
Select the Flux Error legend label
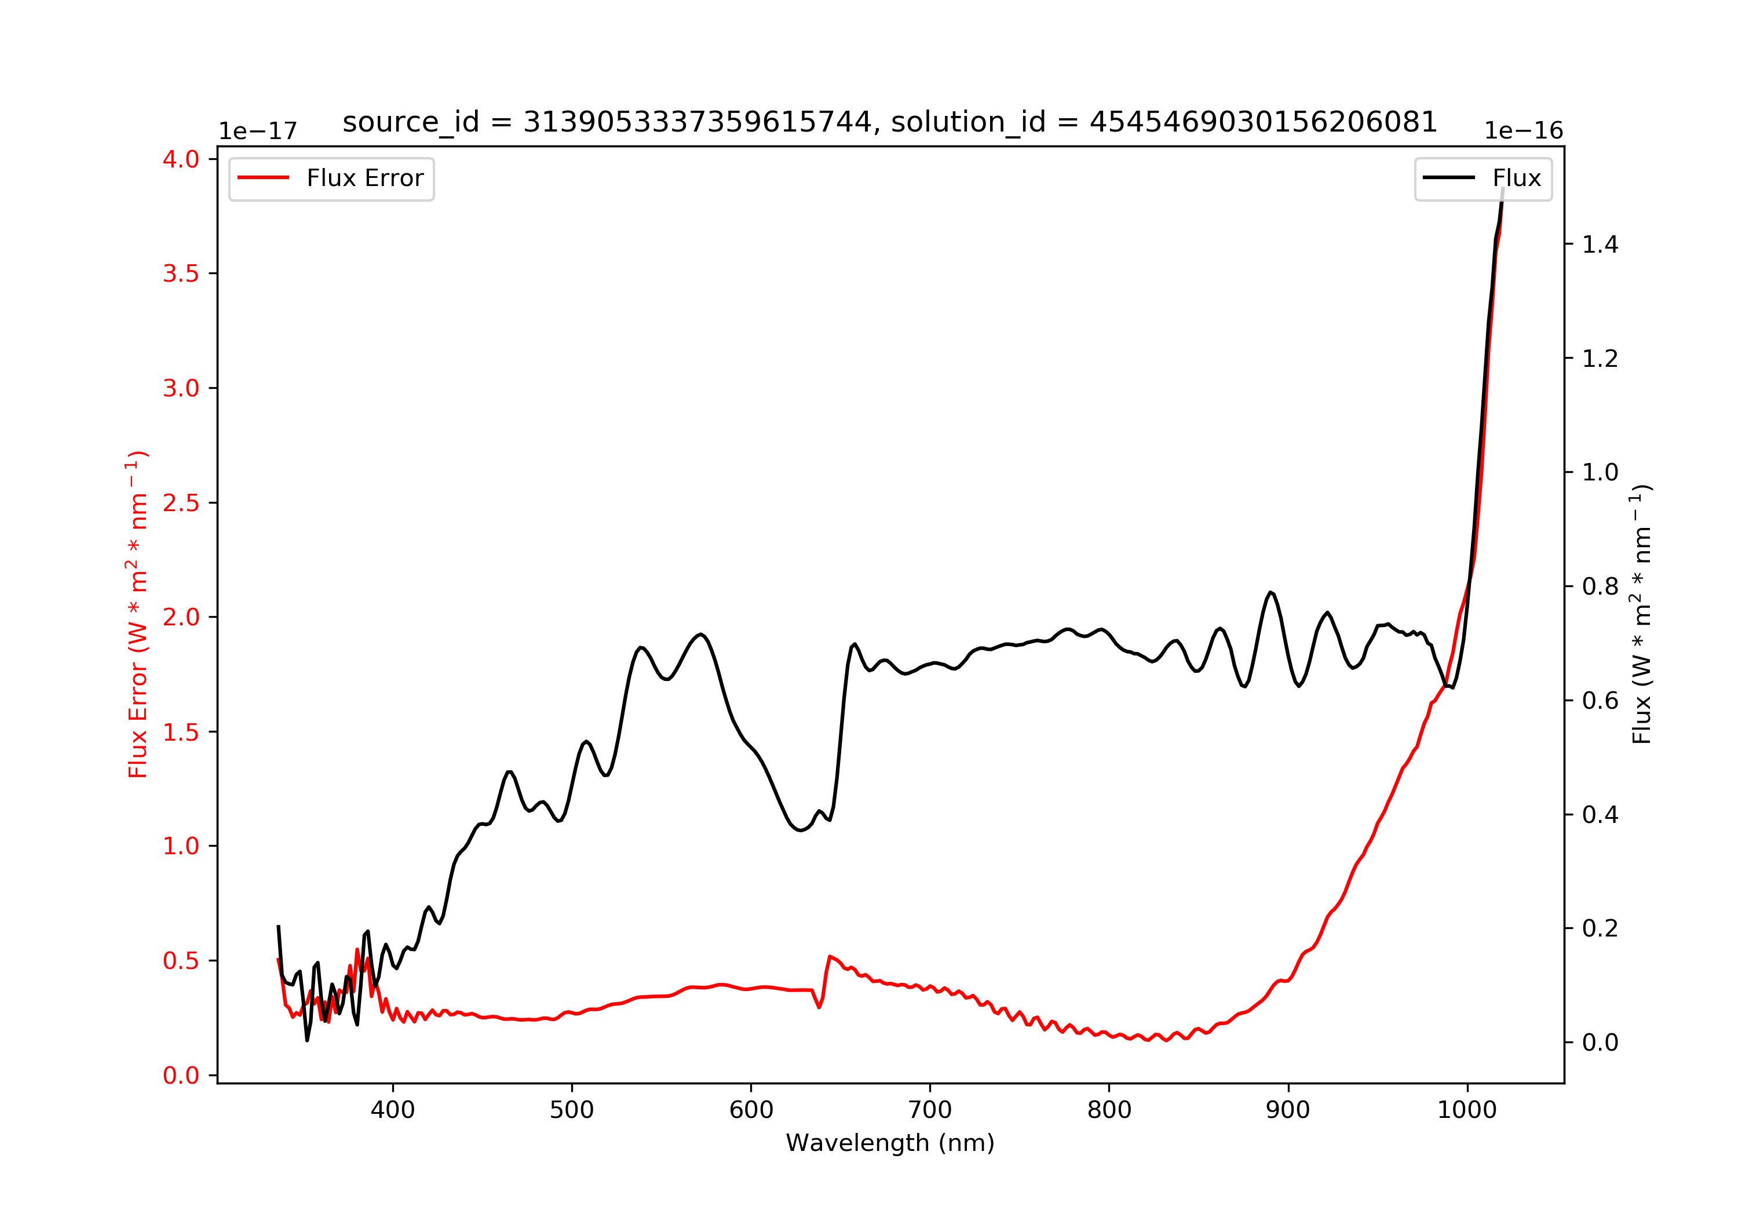[365, 178]
